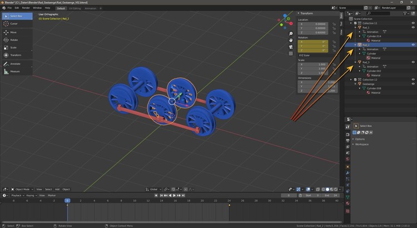Open the Playback popover in timeline
This screenshot has width=417, height=228.
pyautogui.click(x=16, y=196)
